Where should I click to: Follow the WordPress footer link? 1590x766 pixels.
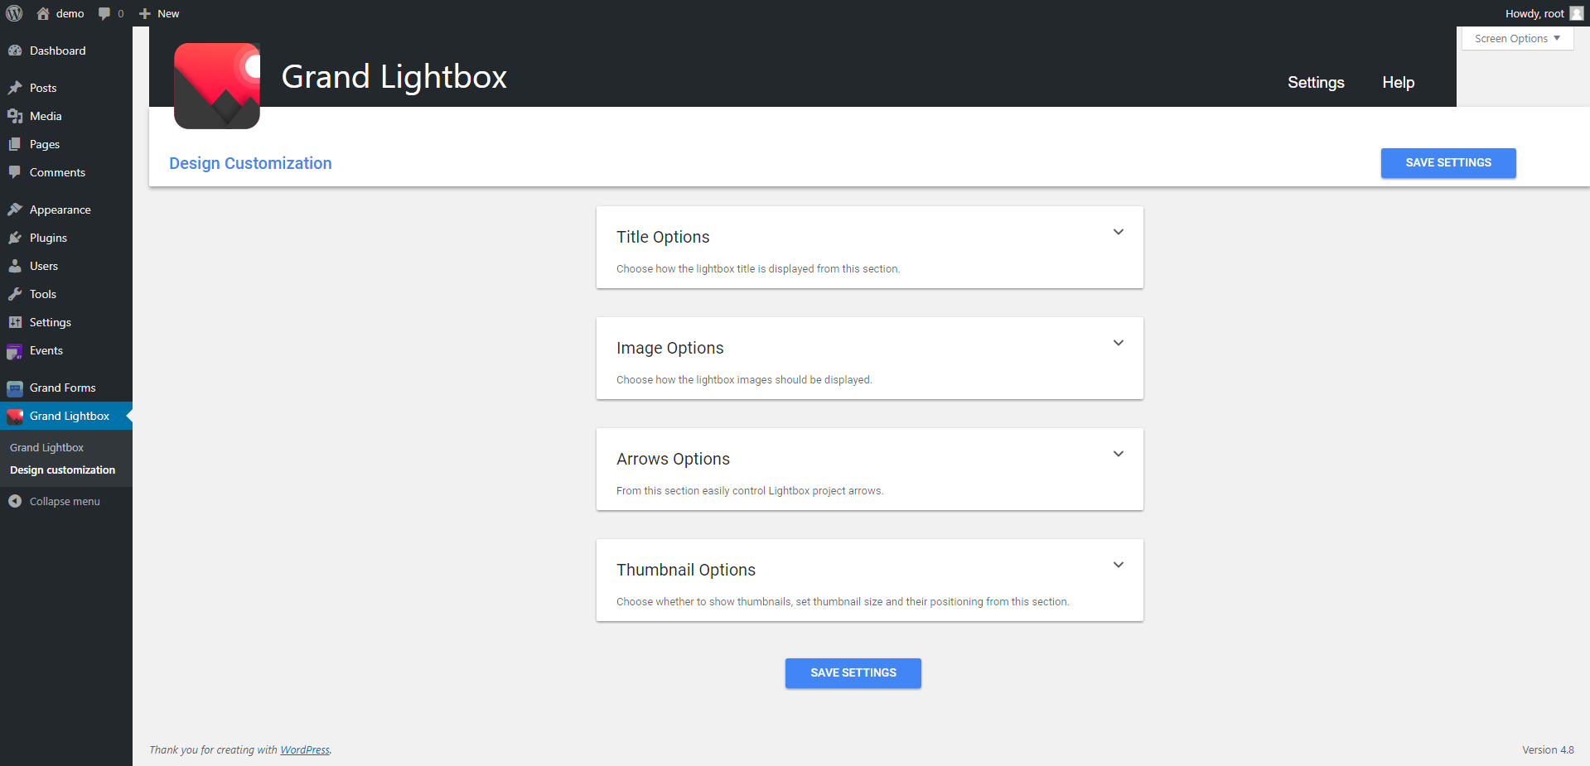coord(305,749)
